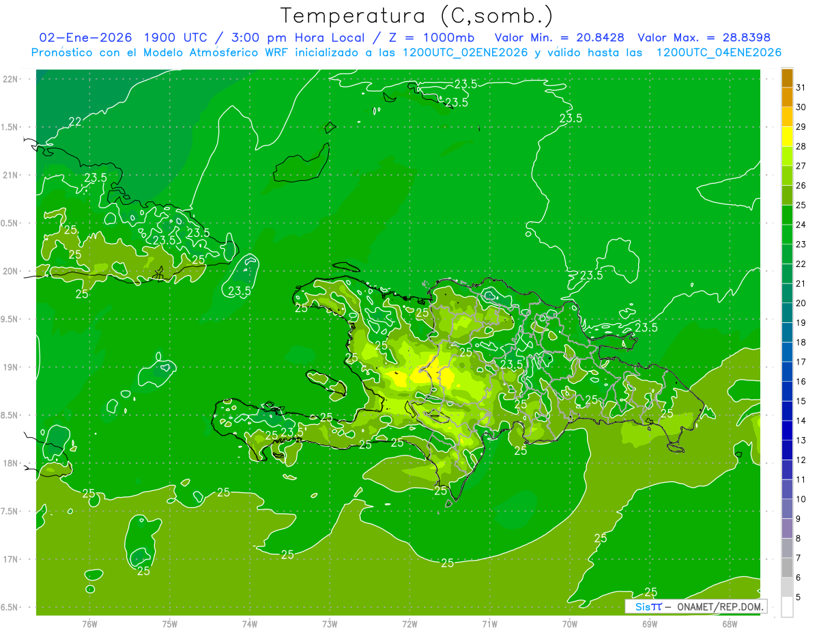This screenshot has width=819, height=633.
Task: Click the colorbar value label '25'
Action: click(801, 205)
